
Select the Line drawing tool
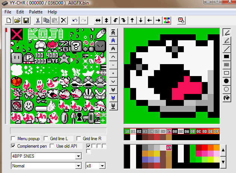pos(227,48)
